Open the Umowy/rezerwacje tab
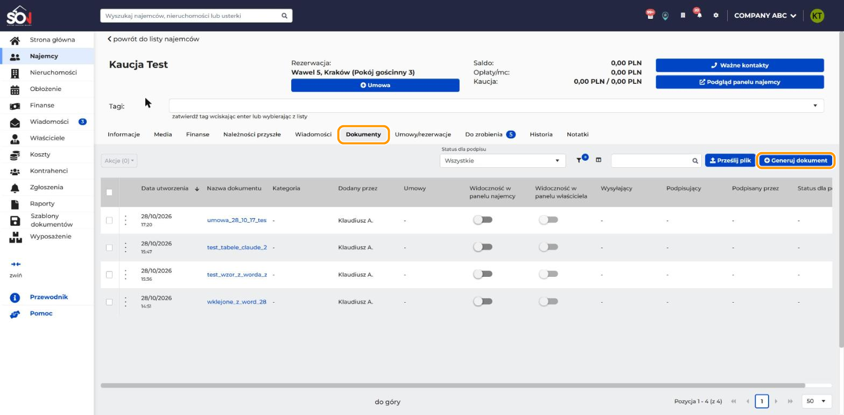Screen dimensions: 844x415 pyautogui.click(x=423, y=134)
